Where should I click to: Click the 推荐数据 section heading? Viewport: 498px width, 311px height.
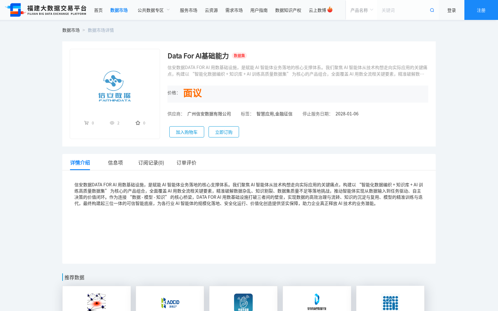pos(74,277)
